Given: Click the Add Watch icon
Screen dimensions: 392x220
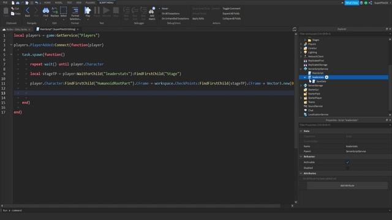Looking at the screenshot, I should [x=152, y=10].
